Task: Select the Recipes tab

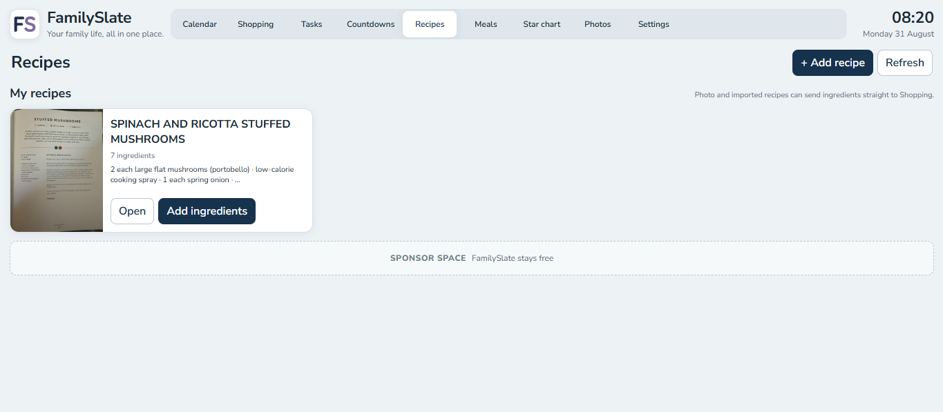Action: tap(430, 24)
